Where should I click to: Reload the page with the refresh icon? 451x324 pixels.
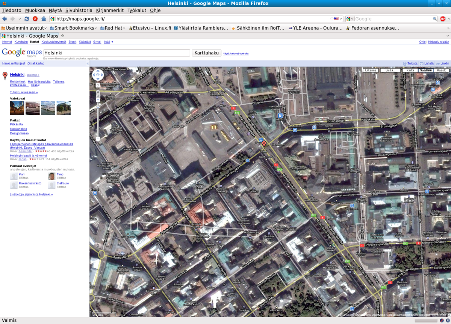(27, 19)
